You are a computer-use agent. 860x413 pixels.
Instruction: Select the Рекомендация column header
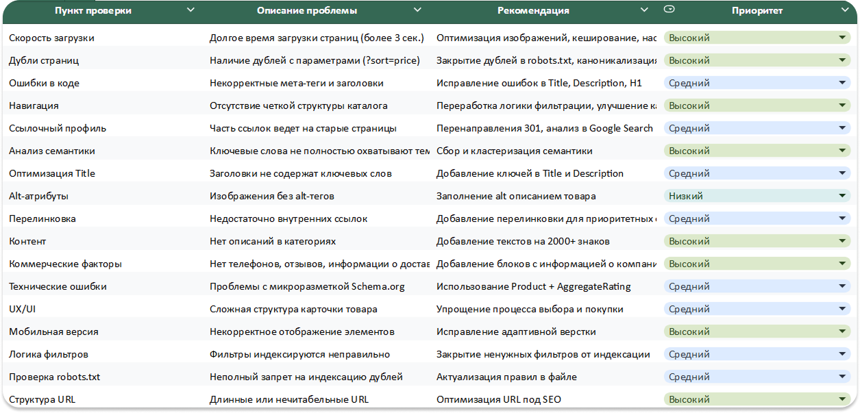(x=533, y=10)
